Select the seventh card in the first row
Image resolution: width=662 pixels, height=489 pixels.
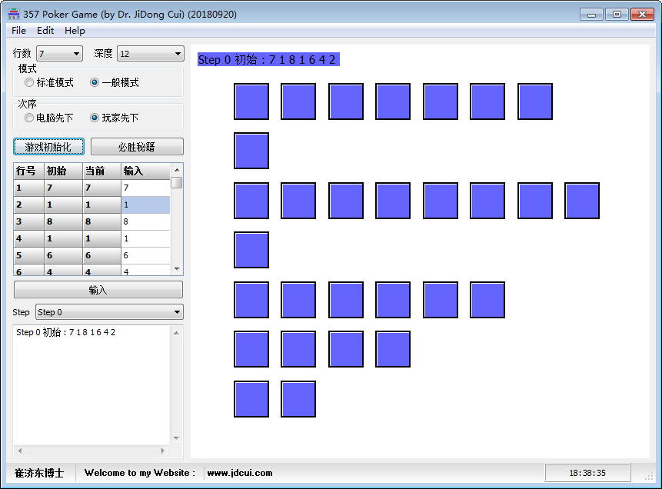tap(535, 101)
